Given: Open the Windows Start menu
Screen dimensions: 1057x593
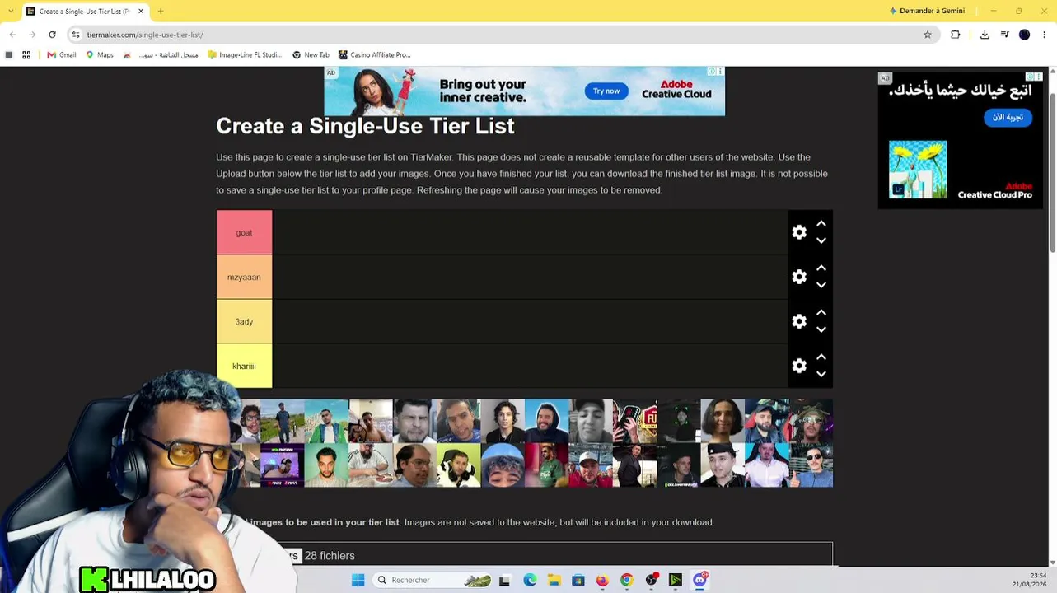Looking at the screenshot, I should (x=358, y=580).
